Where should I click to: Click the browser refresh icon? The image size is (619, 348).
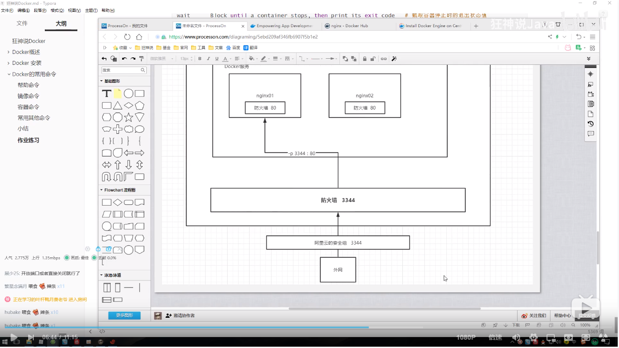tap(127, 37)
